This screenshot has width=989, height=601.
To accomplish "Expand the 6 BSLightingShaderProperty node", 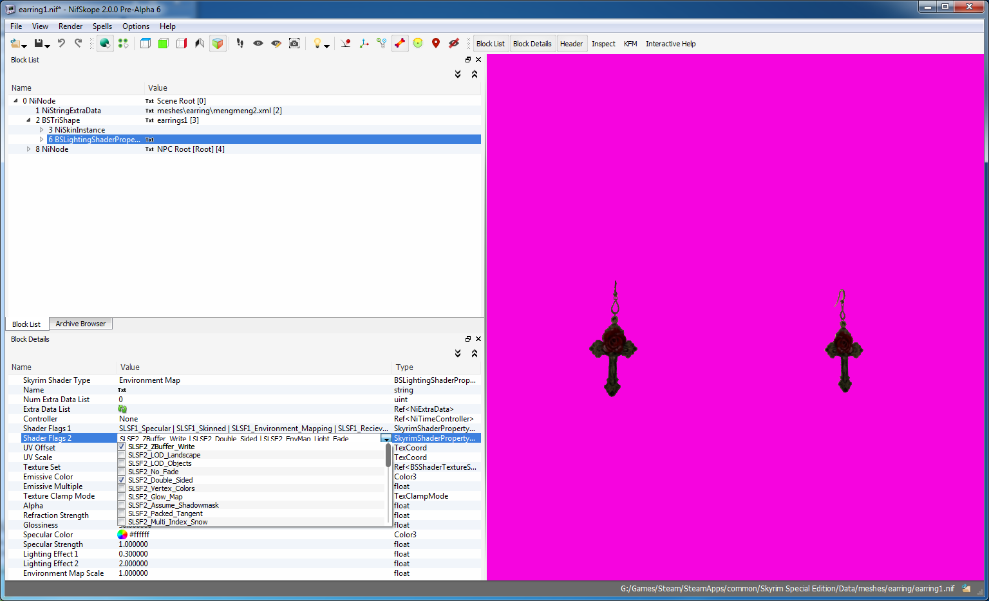I will coord(41,140).
